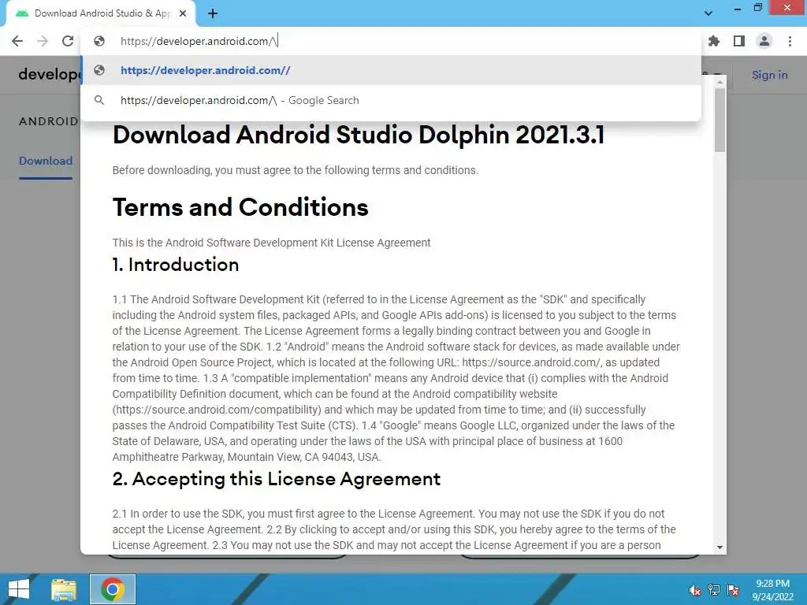
Task: Open the tab search chevron in the title bar
Action: point(708,13)
